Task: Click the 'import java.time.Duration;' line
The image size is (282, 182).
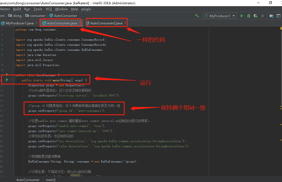Action: point(36,55)
